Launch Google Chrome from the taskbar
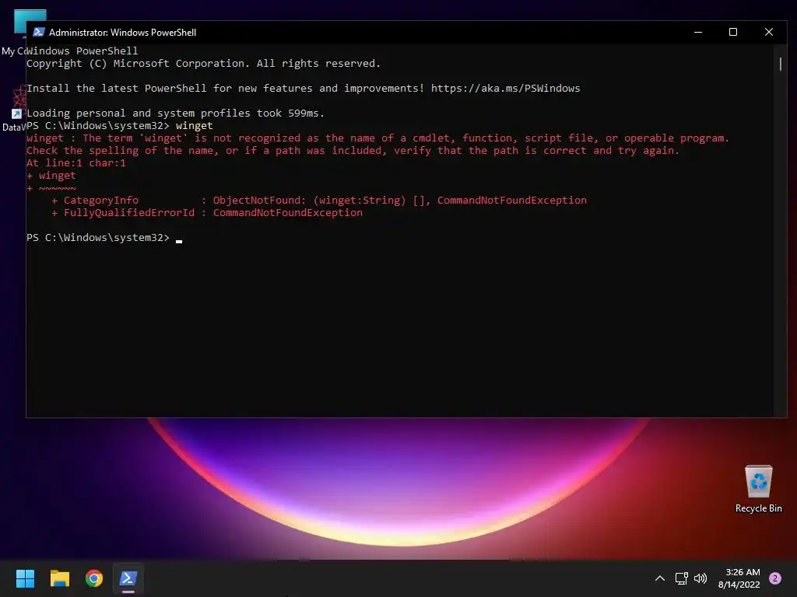Screen dimensions: 797x597 94,578
